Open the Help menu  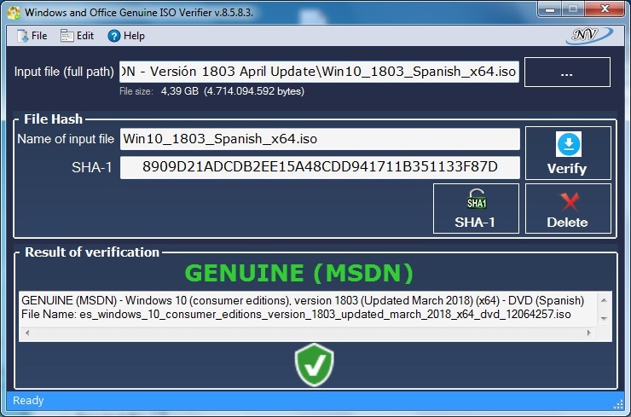pos(126,36)
